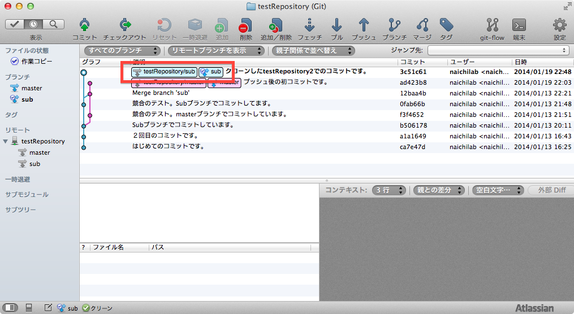Click the commit hash f3f4652
This screenshot has height=314, width=574.
tap(412, 115)
